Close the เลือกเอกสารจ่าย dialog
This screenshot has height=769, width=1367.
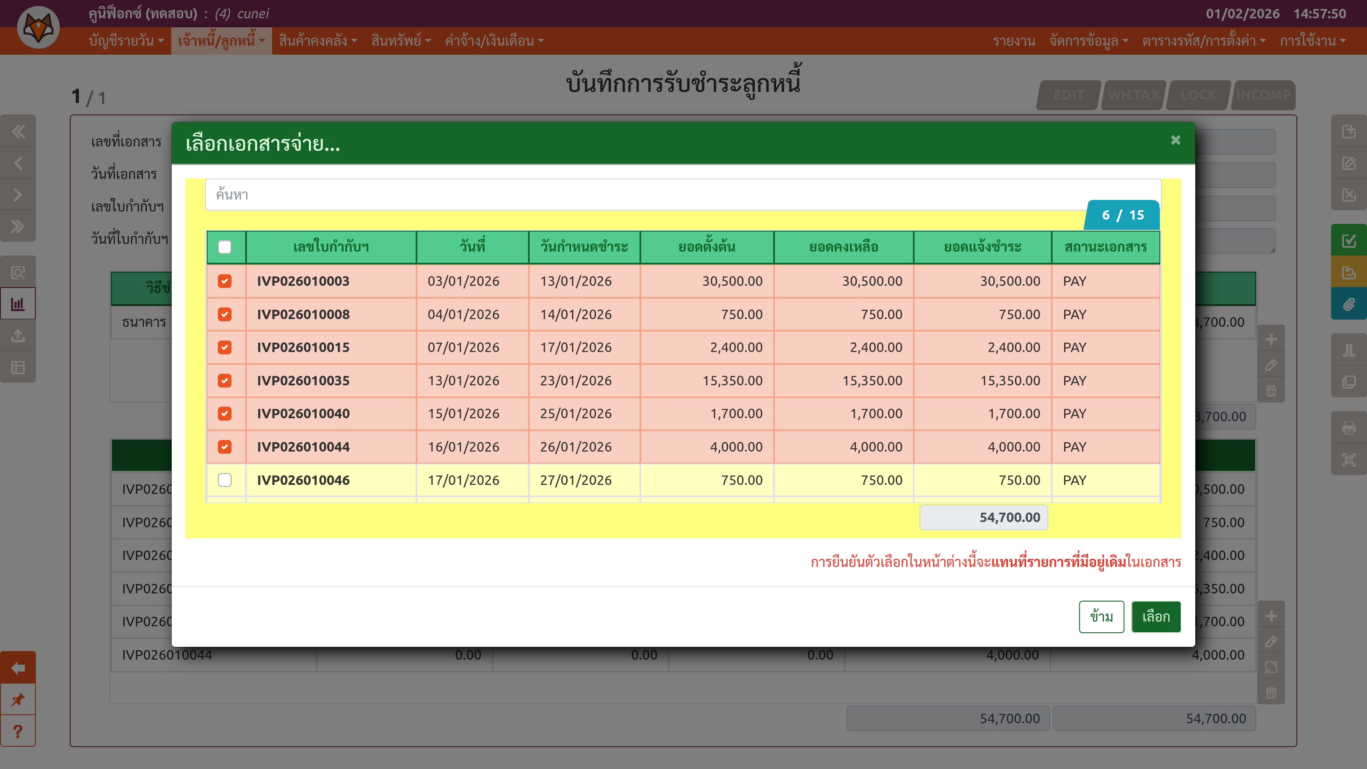[1176, 140]
